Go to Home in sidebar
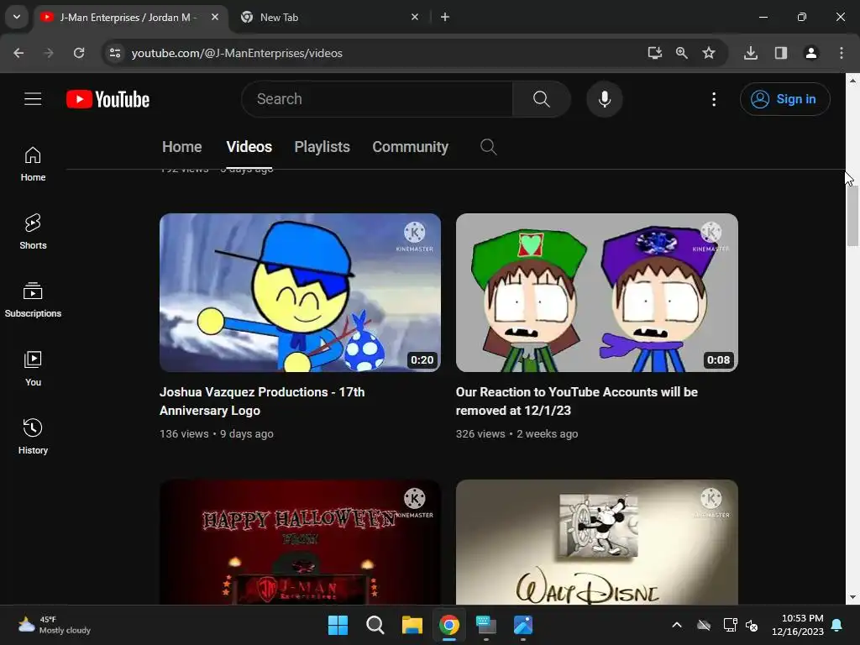Image resolution: width=860 pixels, height=645 pixels. (x=33, y=164)
